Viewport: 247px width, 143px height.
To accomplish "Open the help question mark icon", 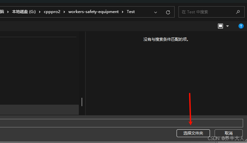I will 241,26.
